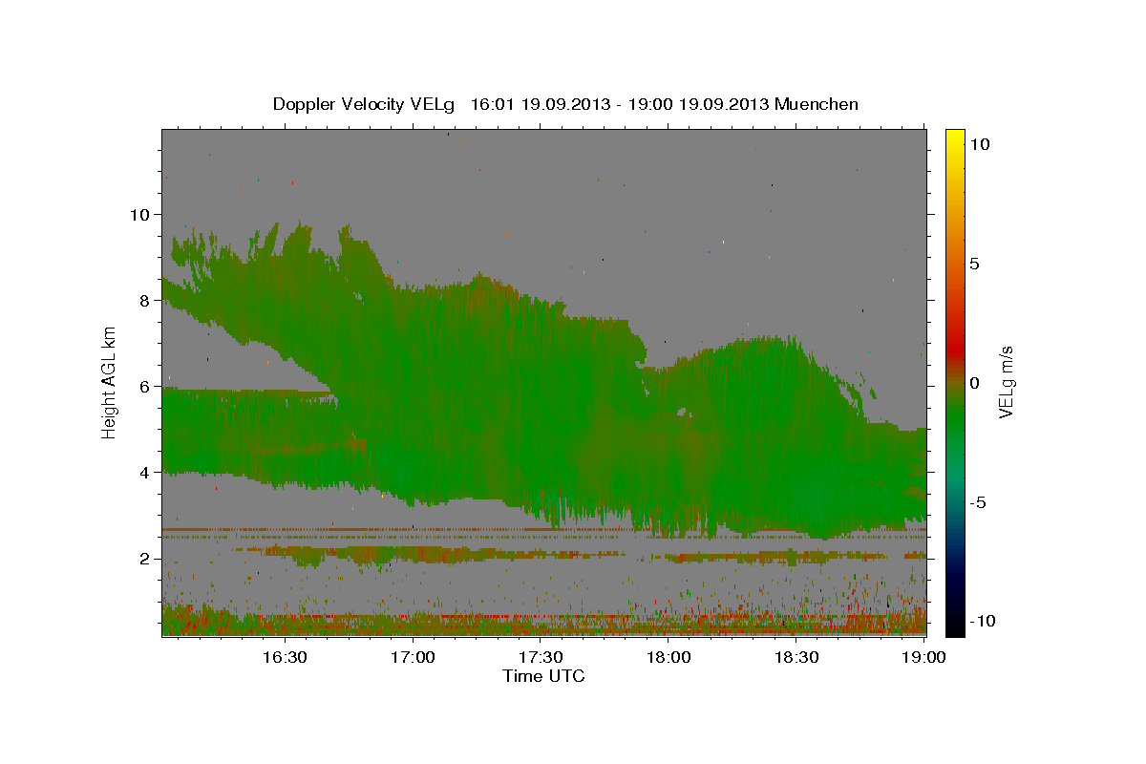The width and height of the screenshot is (1146, 764).
Task: Select the 17:30 time tick label
Action: click(x=541, y=657)
